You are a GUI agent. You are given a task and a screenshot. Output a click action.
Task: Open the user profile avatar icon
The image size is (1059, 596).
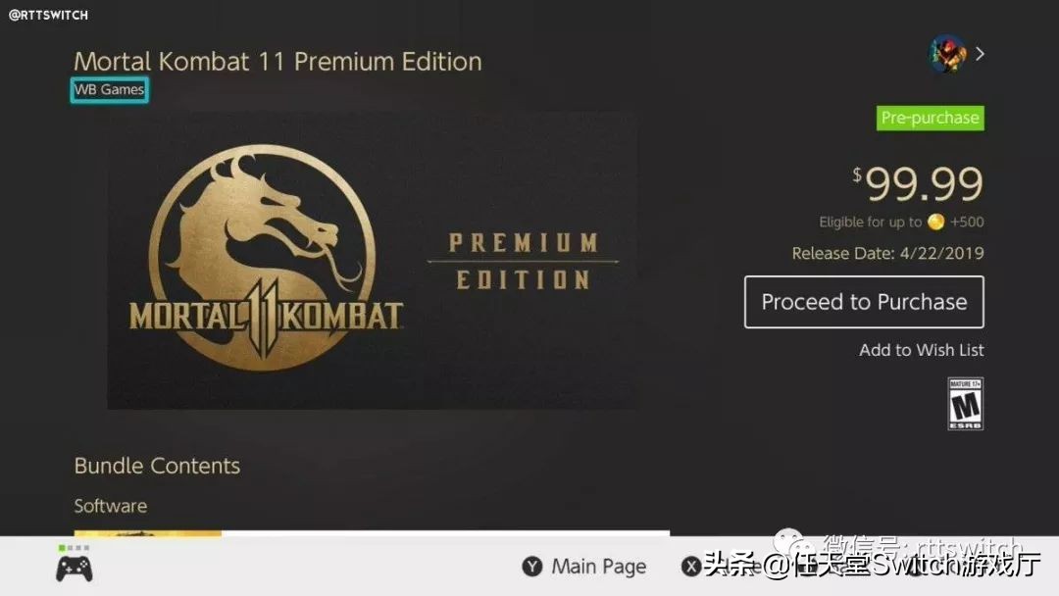point(947,54)
